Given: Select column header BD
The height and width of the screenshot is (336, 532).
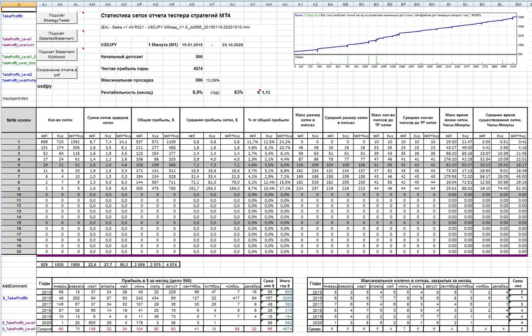Looking at the screenshot, I should pos(376,4).
